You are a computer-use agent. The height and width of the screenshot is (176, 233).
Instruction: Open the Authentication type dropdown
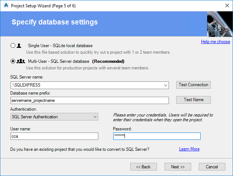pos(95,117)
